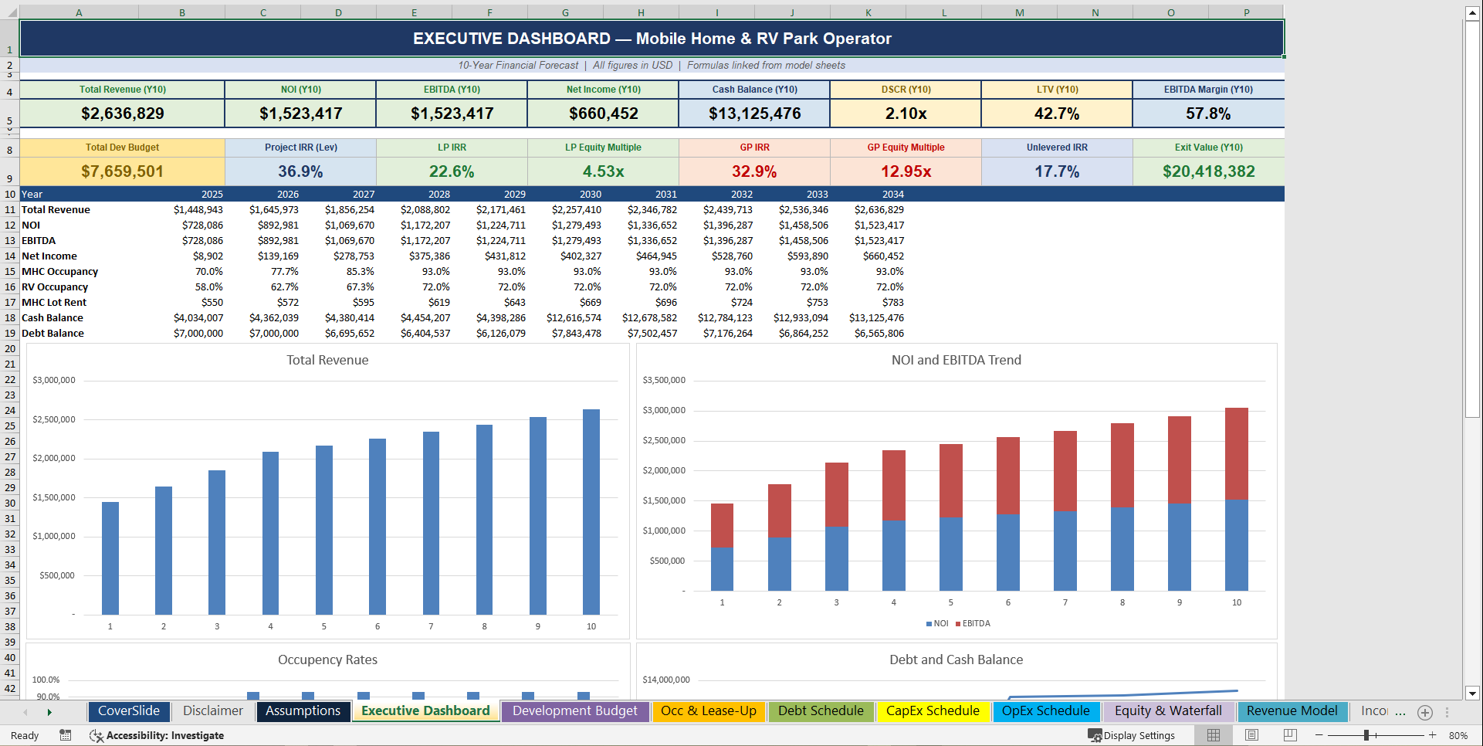The height and width of the screenshot is (746, 1483).
Task: Open the CoverSlide sheet
Action: (129, 711)
